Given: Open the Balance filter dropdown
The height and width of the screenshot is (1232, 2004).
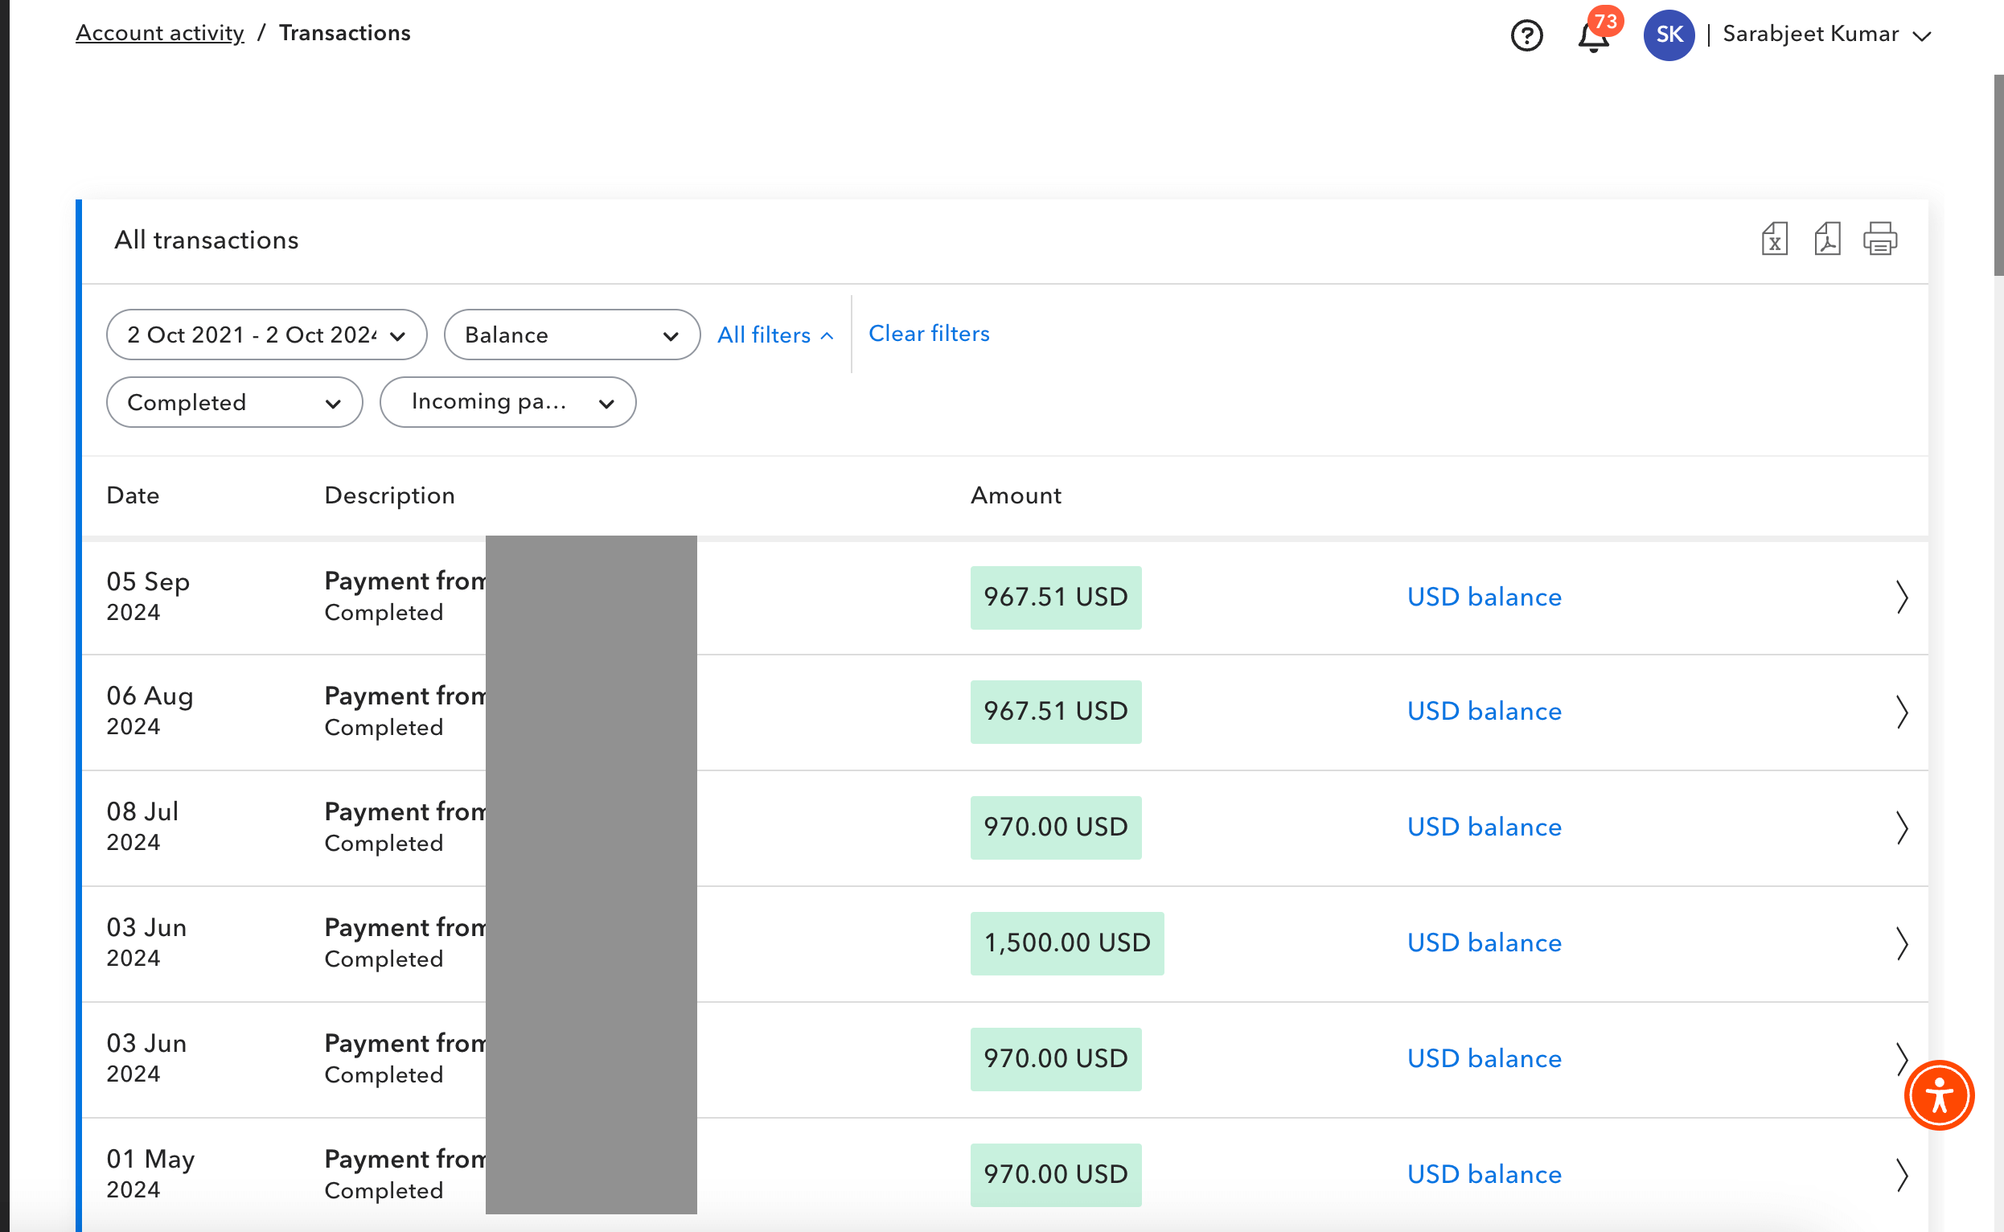Looking at the screenshot, I should 572,335.
